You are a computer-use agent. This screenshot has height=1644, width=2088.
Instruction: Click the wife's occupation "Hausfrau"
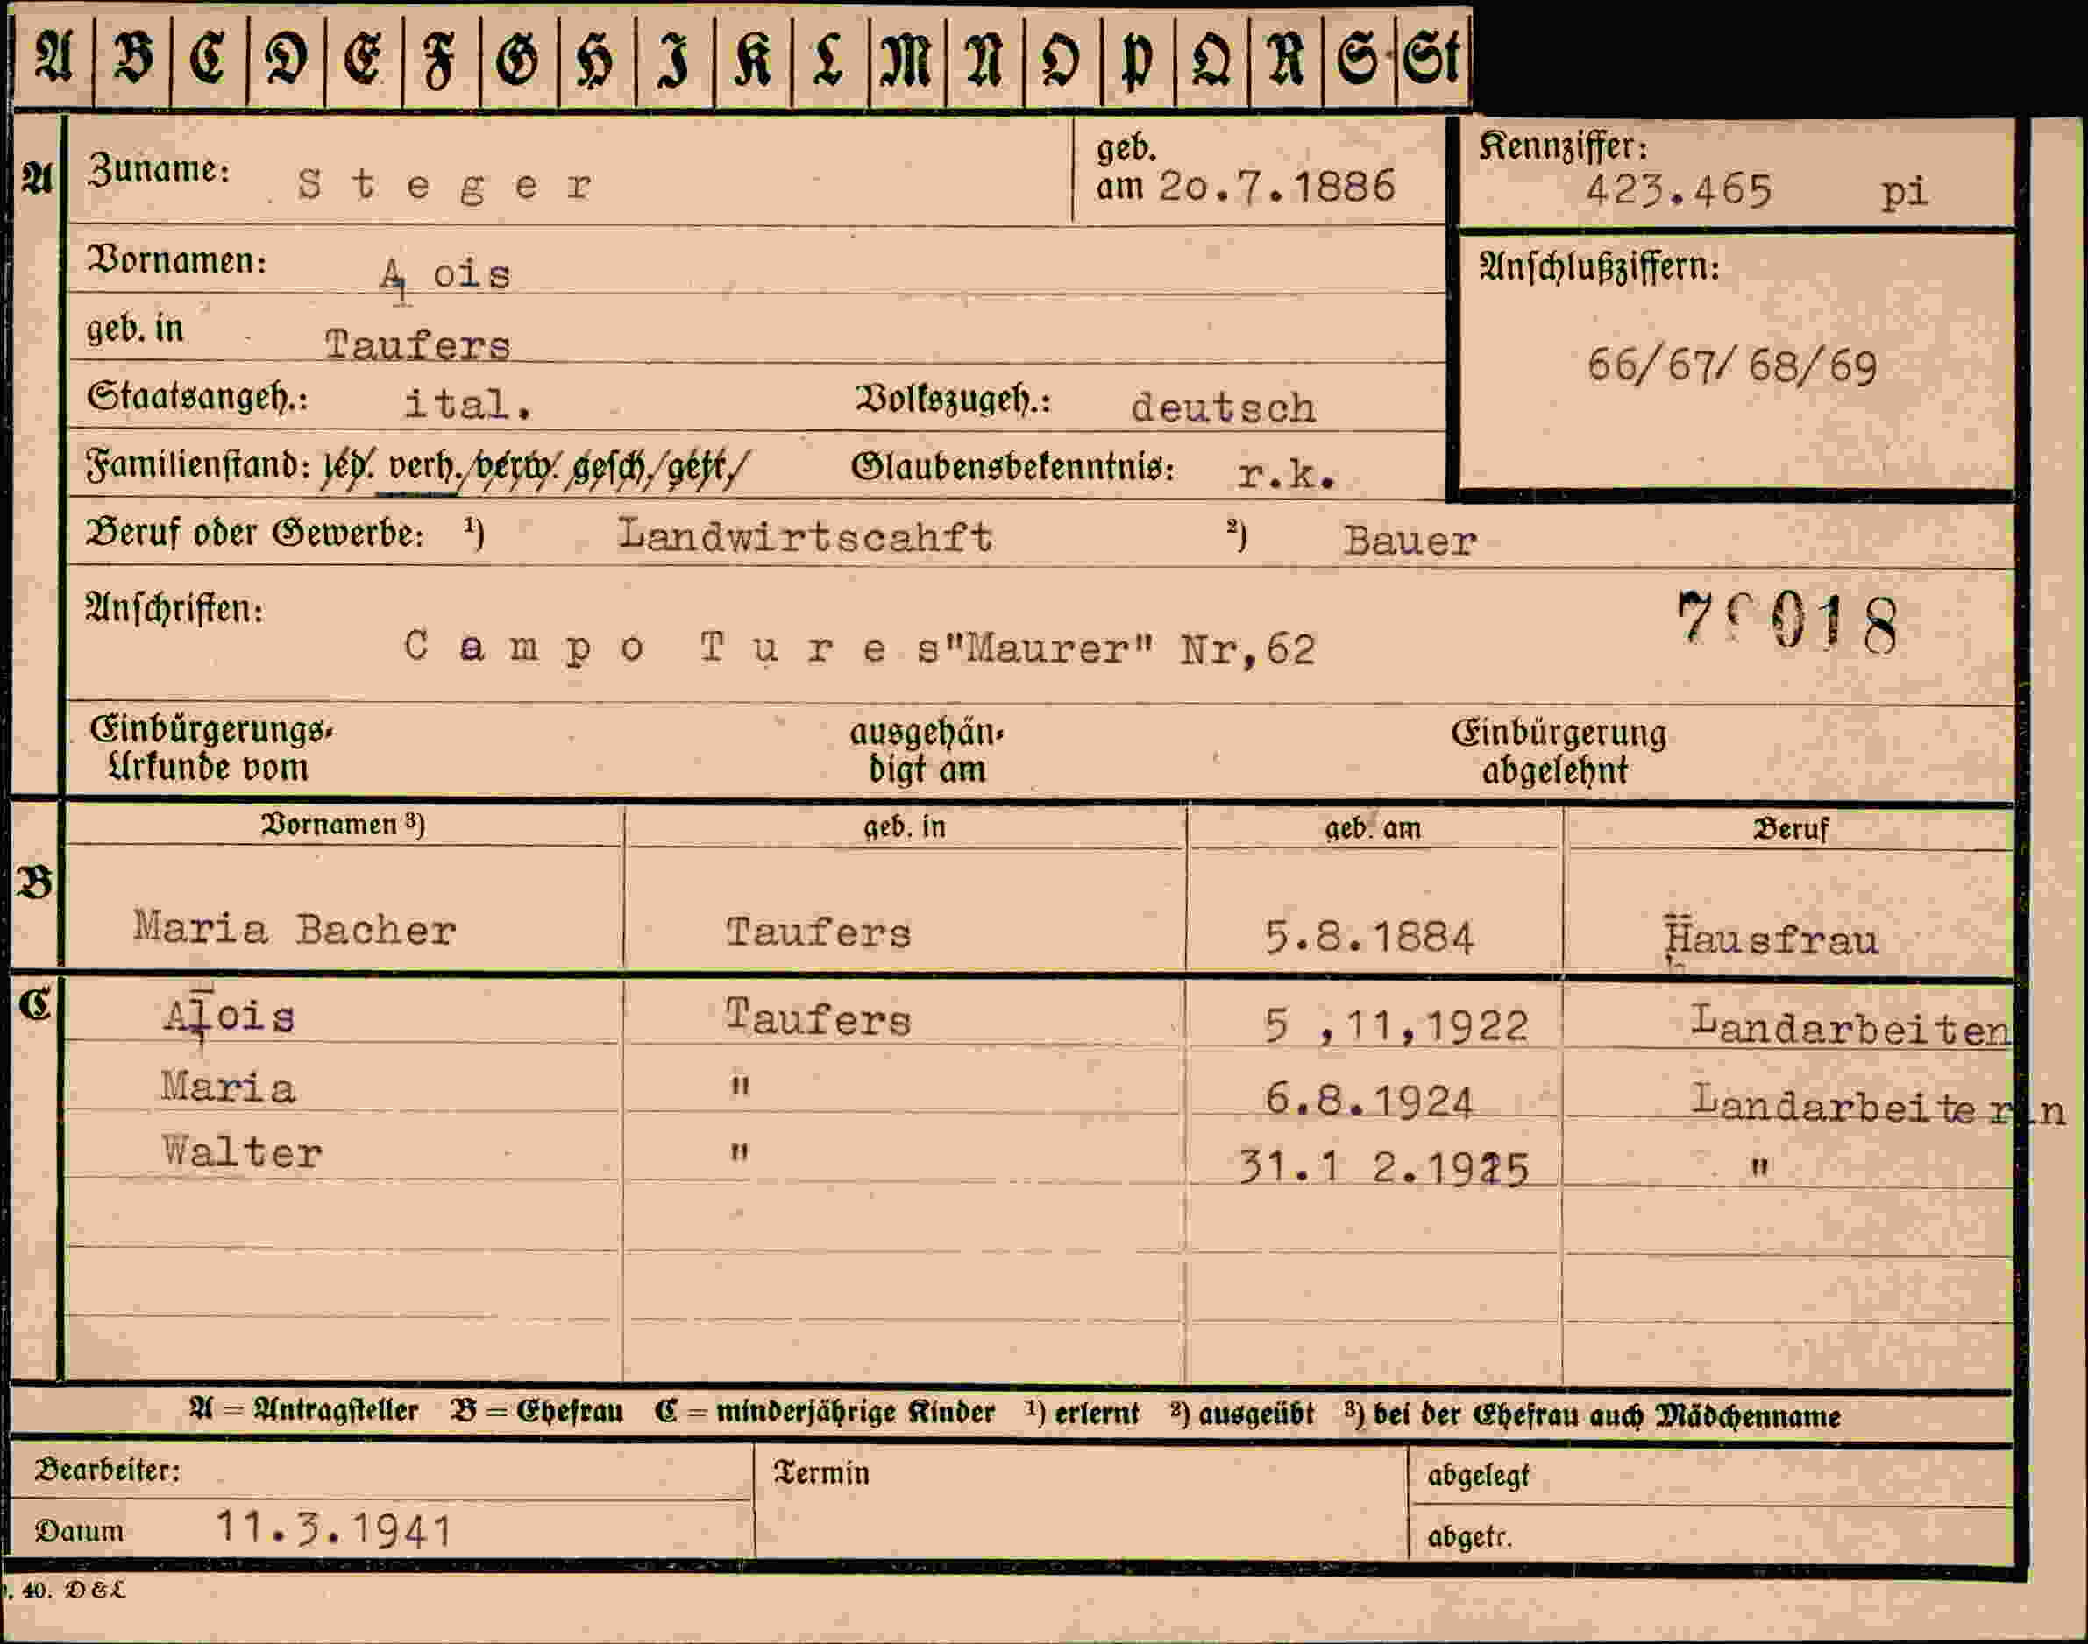click(1772, 939)
